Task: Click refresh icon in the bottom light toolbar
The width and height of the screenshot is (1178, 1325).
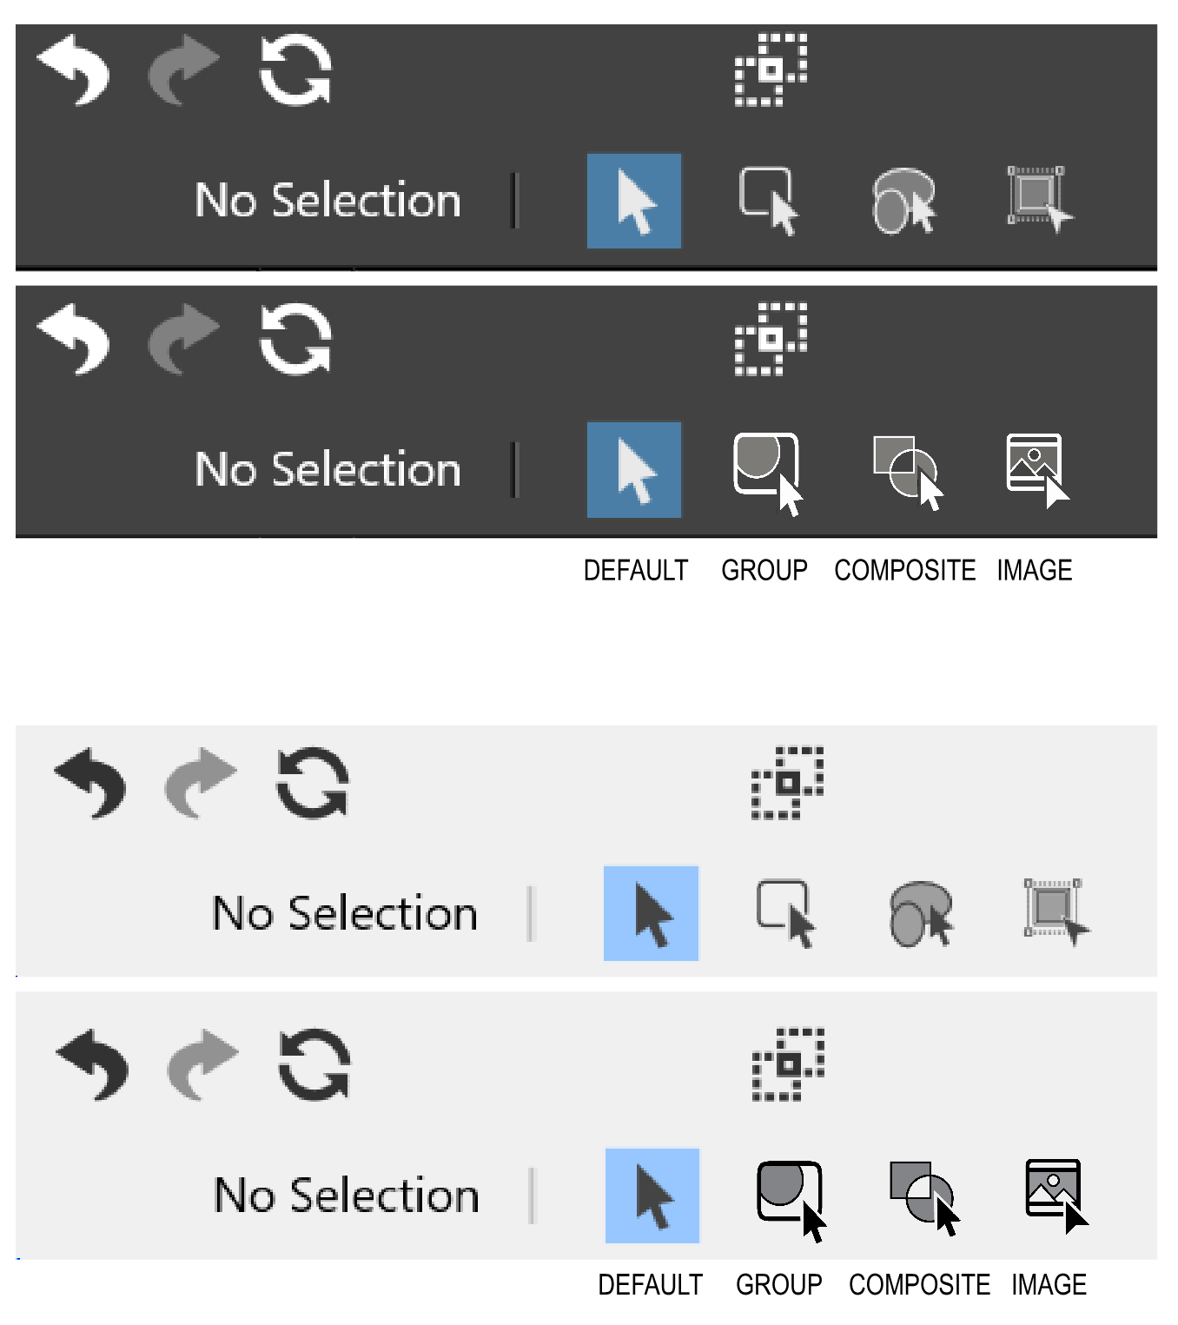Action: click(x=314, y=1064)
